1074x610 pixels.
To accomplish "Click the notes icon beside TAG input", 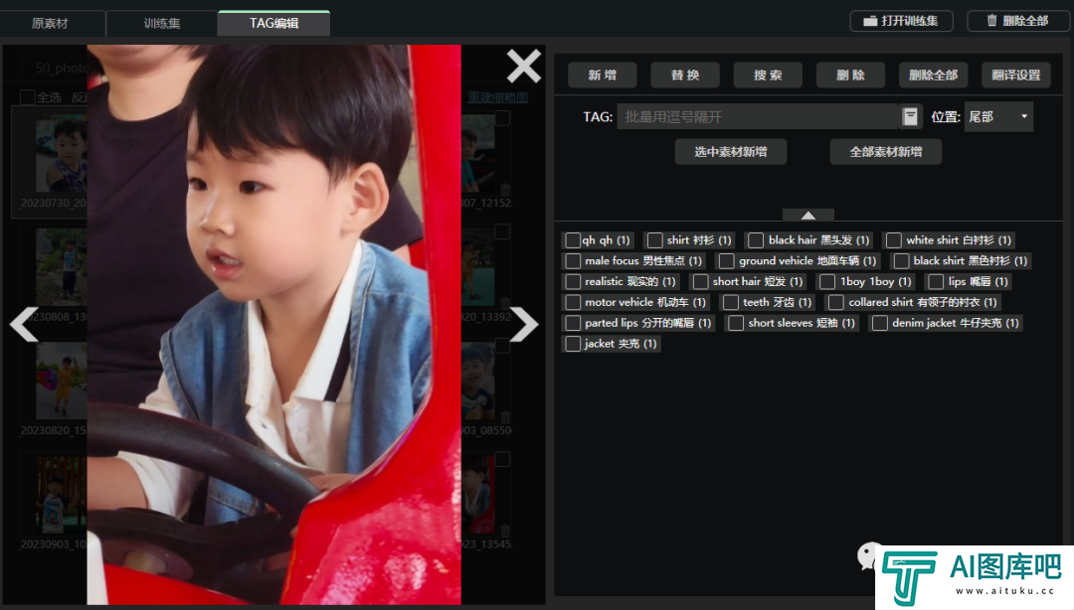I will click(910, 116).
